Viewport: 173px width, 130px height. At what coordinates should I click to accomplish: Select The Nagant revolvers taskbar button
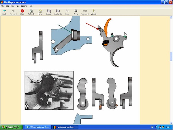tap(65, 127)
